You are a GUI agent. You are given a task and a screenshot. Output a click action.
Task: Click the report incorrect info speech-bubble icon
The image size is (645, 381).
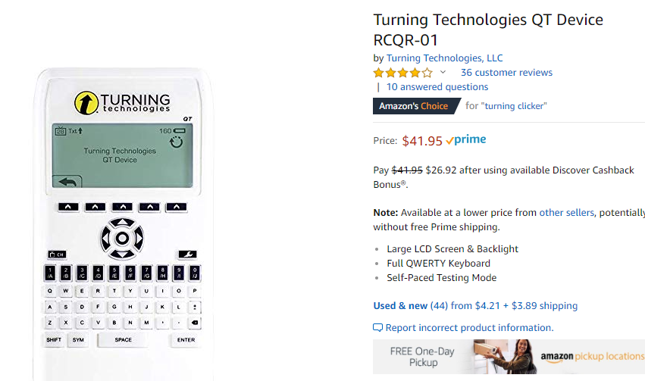(377, 328)
